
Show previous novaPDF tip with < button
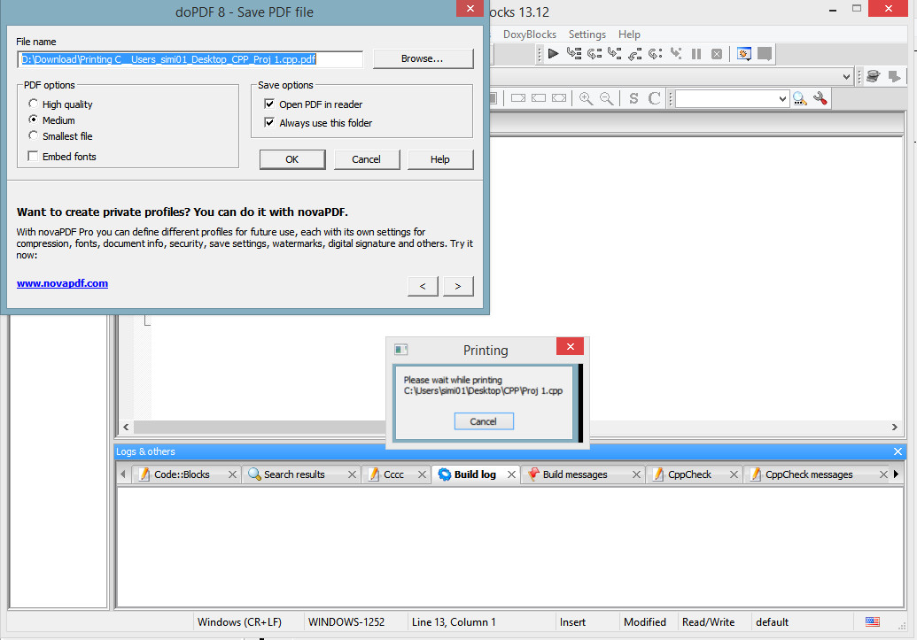423,287
